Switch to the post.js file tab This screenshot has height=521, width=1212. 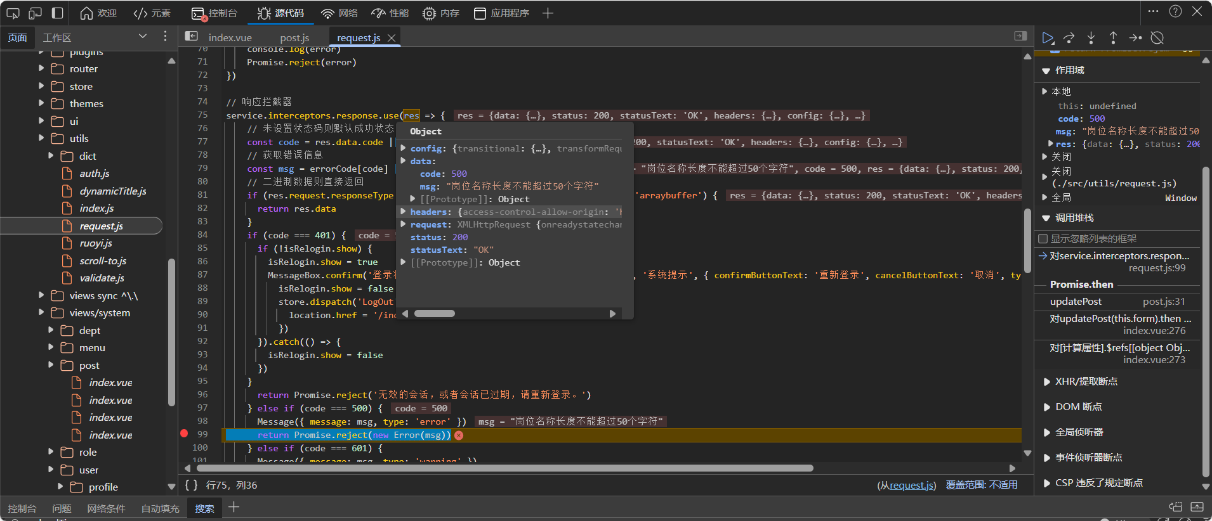coord(294,38)
